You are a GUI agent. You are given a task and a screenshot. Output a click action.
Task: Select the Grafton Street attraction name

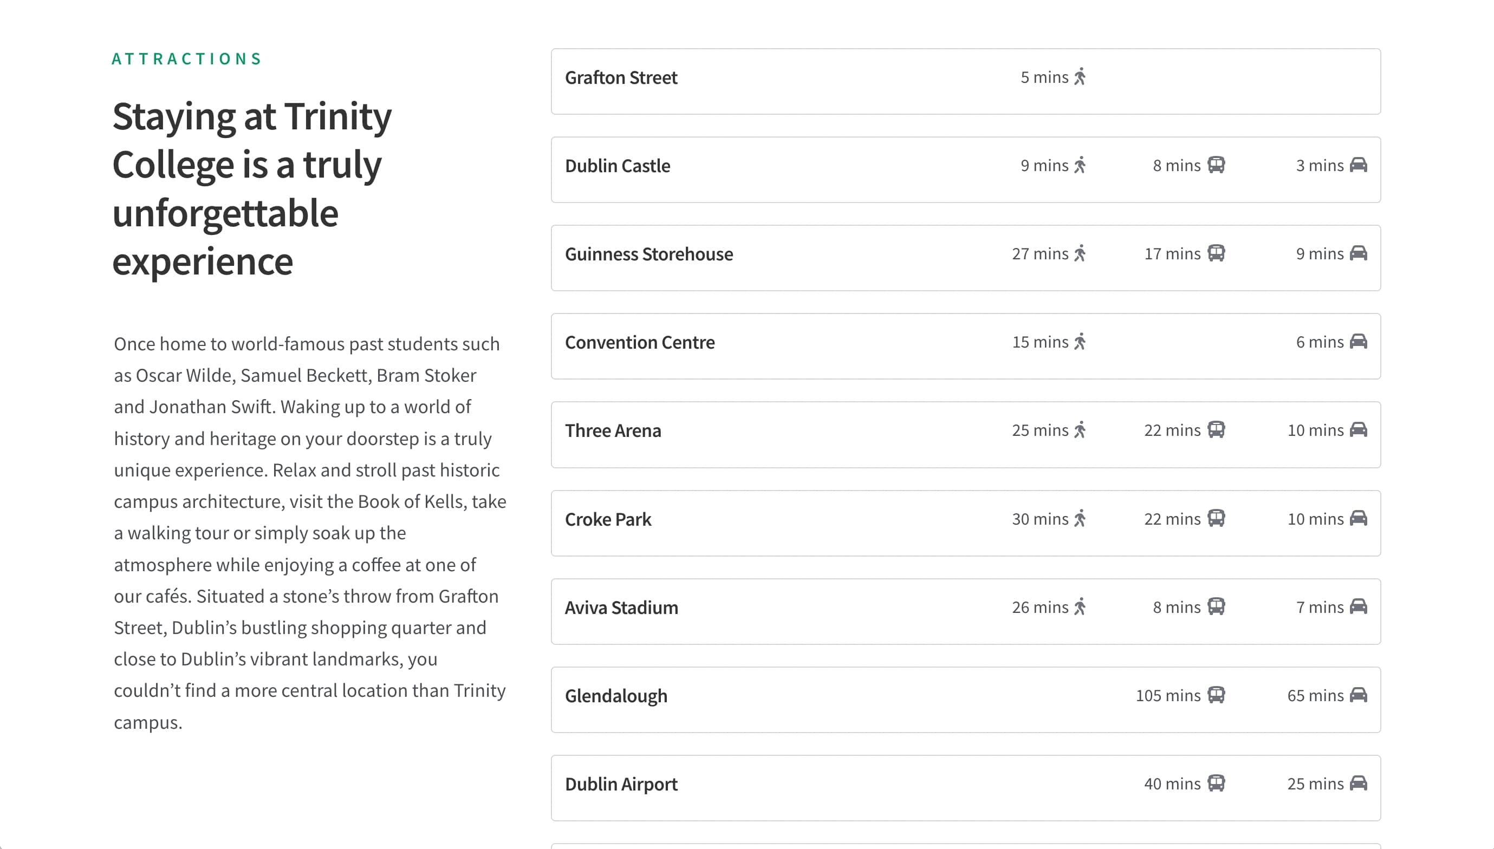point(621,77)
